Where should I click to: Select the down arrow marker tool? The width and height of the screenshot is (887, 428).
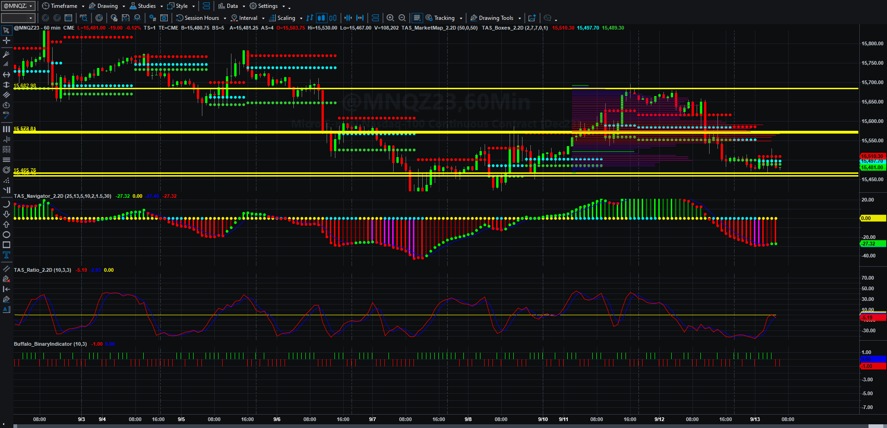pyautogui.click(x=6, y=214)
